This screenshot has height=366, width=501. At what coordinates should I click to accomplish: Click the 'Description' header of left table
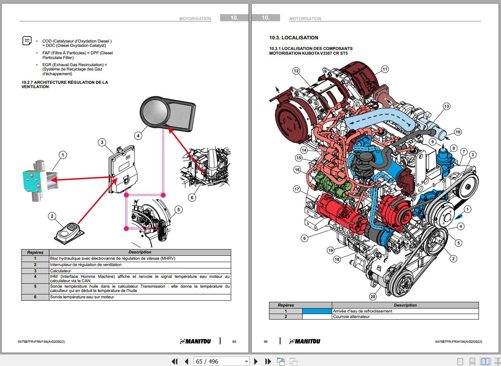[140, 252]
